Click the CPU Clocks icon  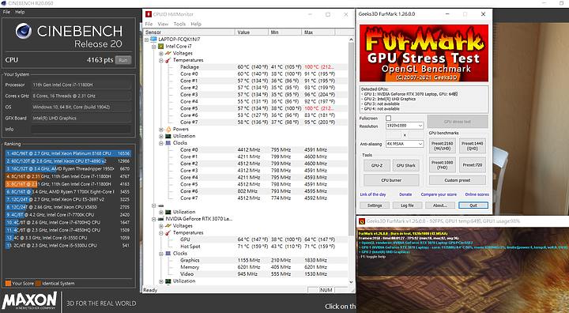click(x=168, y=143)
